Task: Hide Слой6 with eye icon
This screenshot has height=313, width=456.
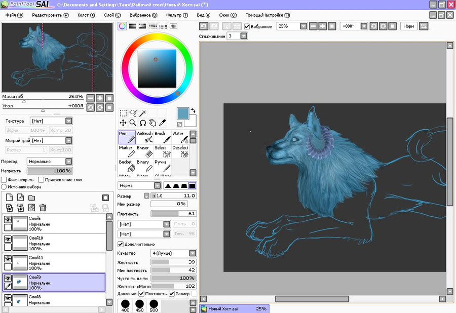Action: point(8,219)
